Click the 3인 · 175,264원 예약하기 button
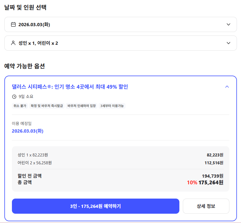241x223 pixels. (x=95, y=206)
